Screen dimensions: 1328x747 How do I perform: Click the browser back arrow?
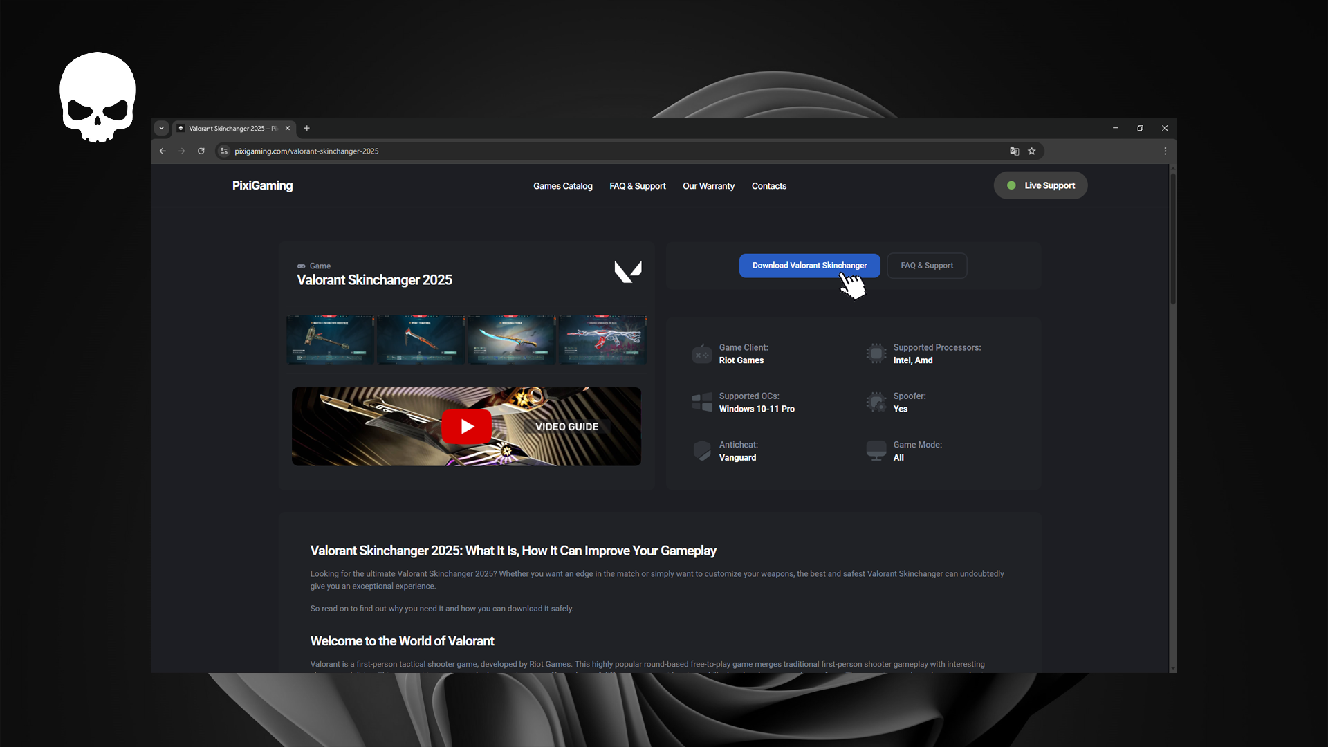click(163, 151)
